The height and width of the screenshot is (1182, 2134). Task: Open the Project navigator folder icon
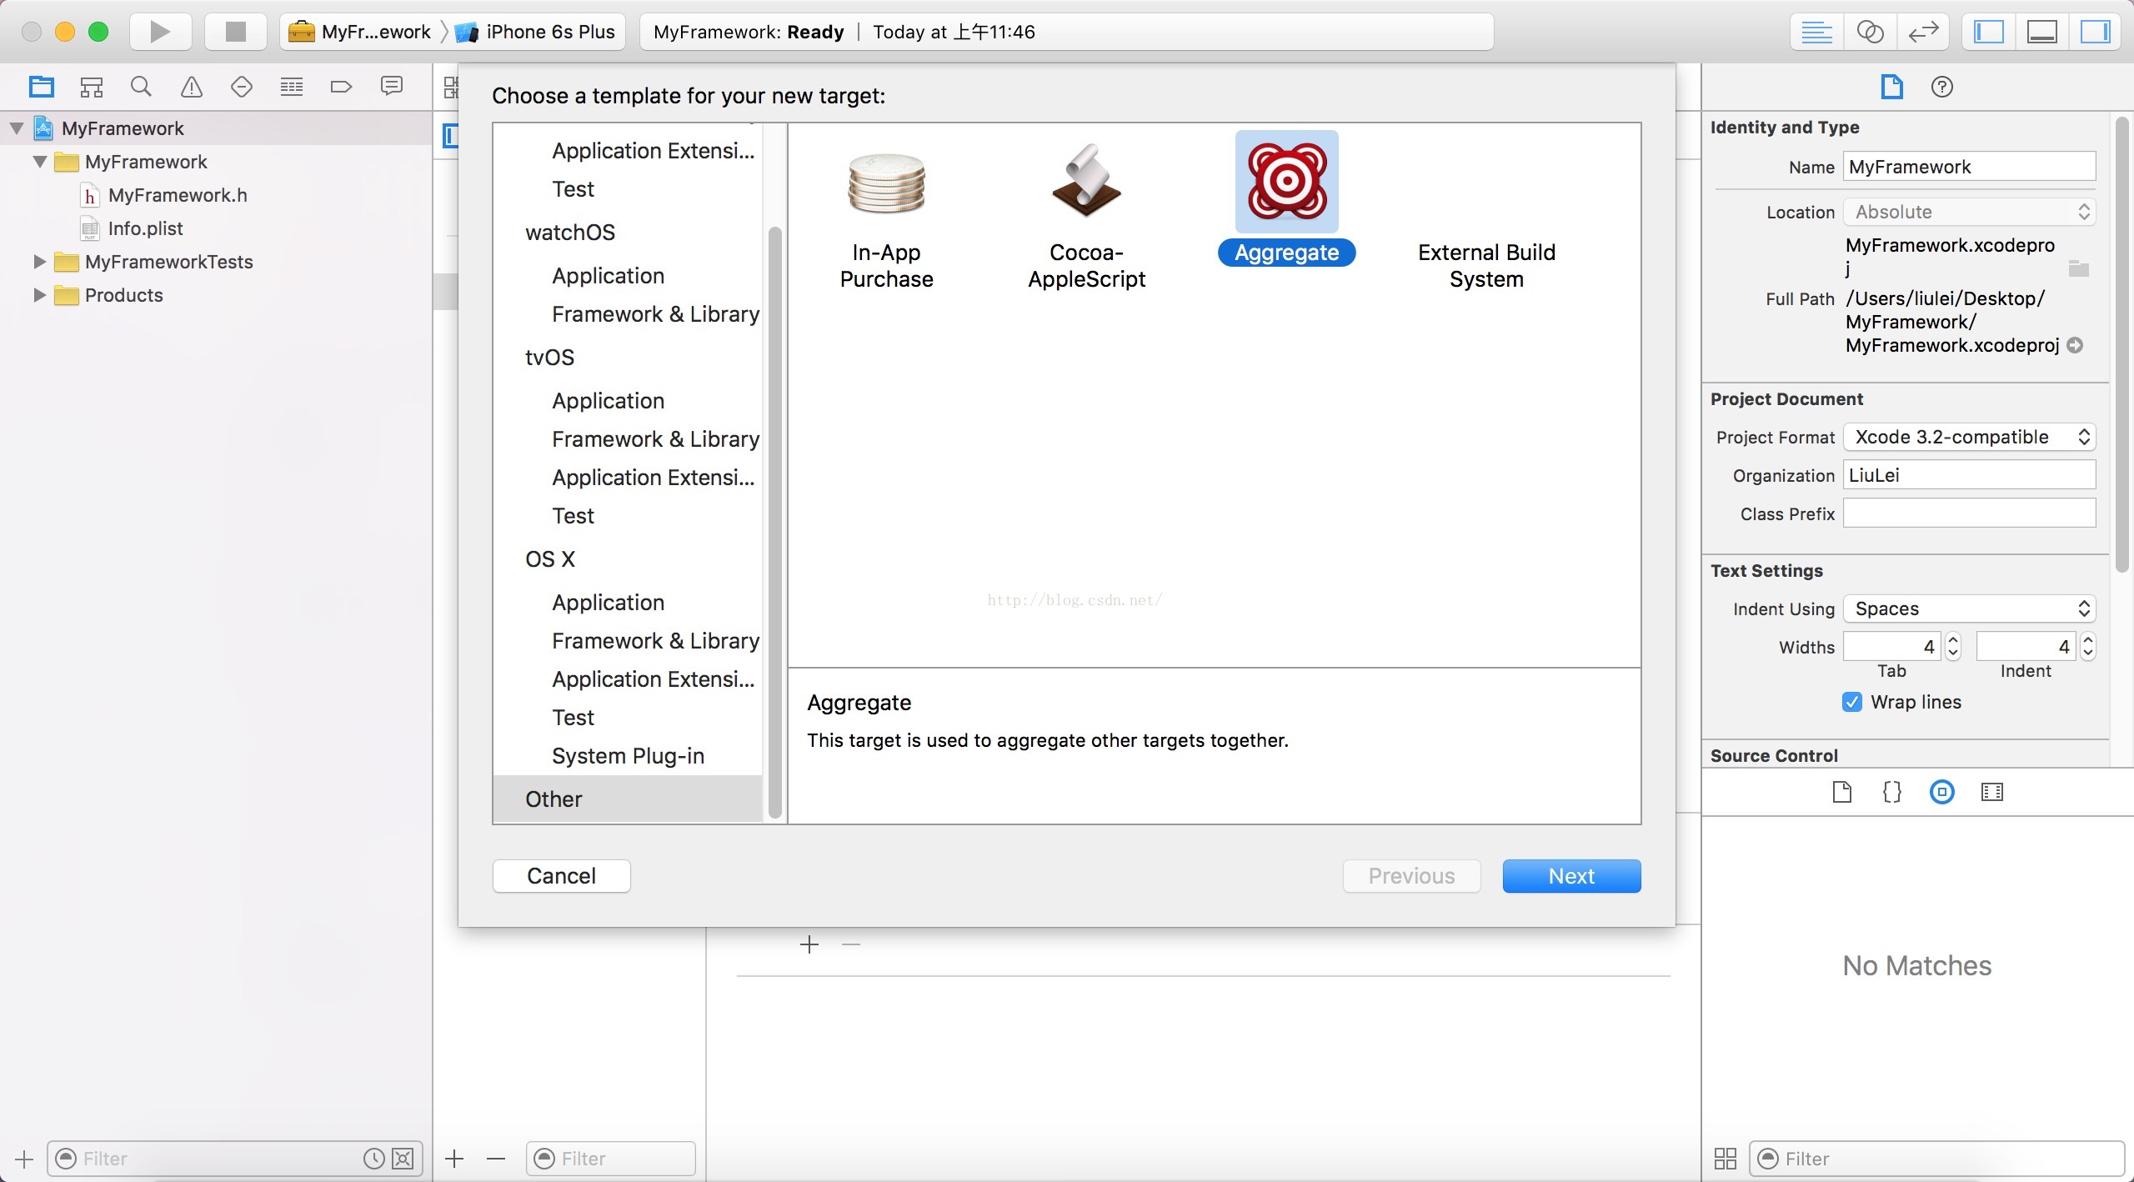coord(41,87)
